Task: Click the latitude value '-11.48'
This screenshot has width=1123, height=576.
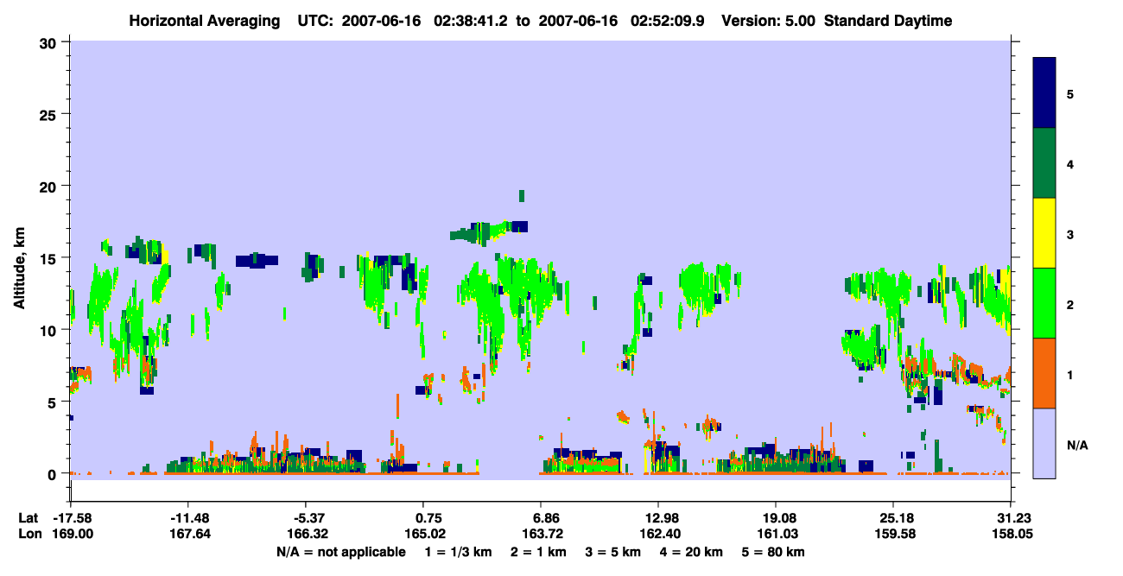Action: click(x=187, y=518)
